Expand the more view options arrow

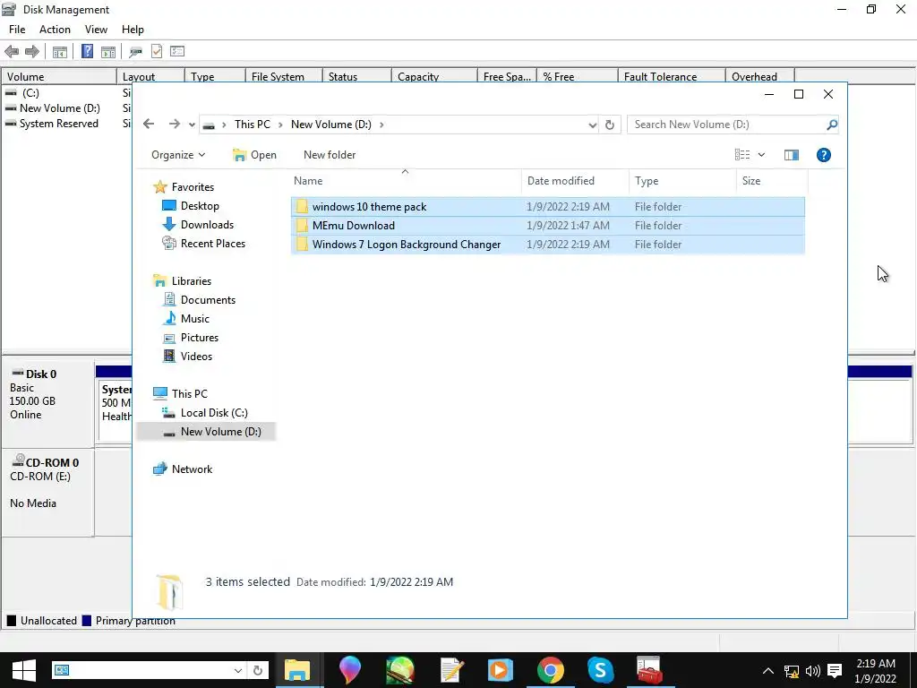point(761,155)
